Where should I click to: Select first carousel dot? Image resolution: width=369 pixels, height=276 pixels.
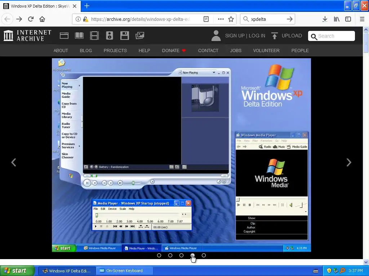(x=159, y=256)
